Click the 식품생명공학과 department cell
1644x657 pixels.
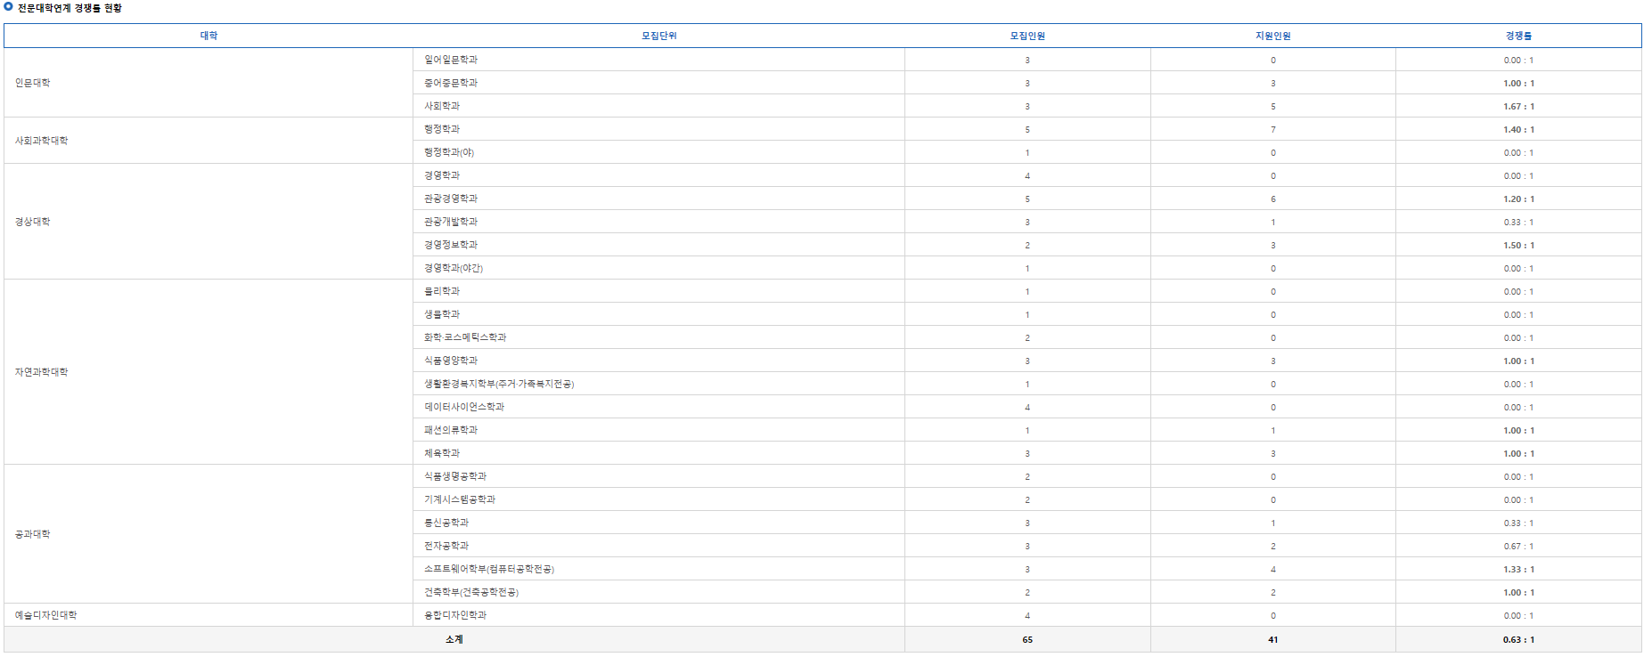point(659,476)
